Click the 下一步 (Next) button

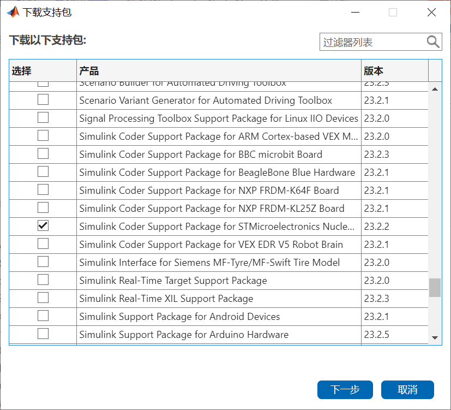345,390
